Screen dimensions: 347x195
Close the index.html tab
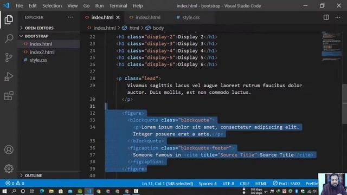(x=118, y=17)
